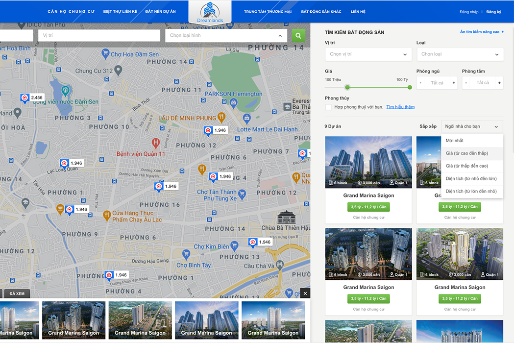Click the Dreamlands logo

(x=210, y=12)
